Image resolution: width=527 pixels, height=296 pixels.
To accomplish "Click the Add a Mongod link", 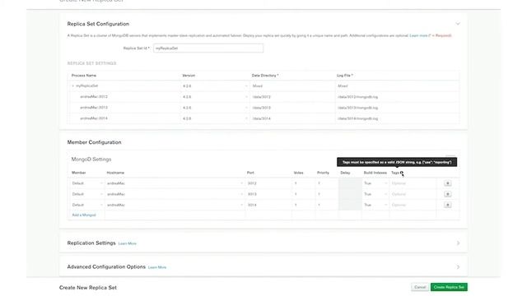I will pyautogui.click(x=84, y=215).
